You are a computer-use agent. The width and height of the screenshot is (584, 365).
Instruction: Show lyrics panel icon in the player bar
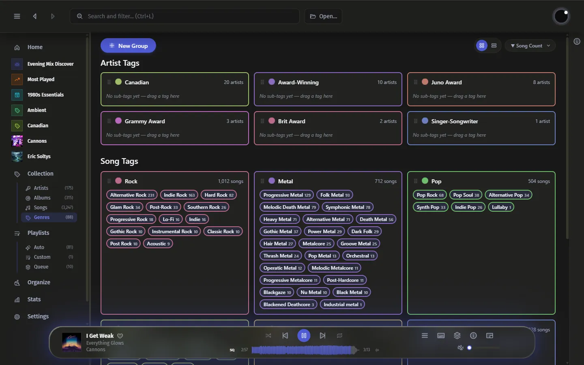(441, 335)
